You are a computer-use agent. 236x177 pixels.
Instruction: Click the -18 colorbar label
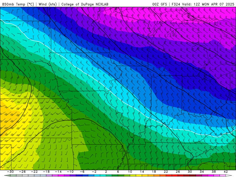[x=46, y=172]
